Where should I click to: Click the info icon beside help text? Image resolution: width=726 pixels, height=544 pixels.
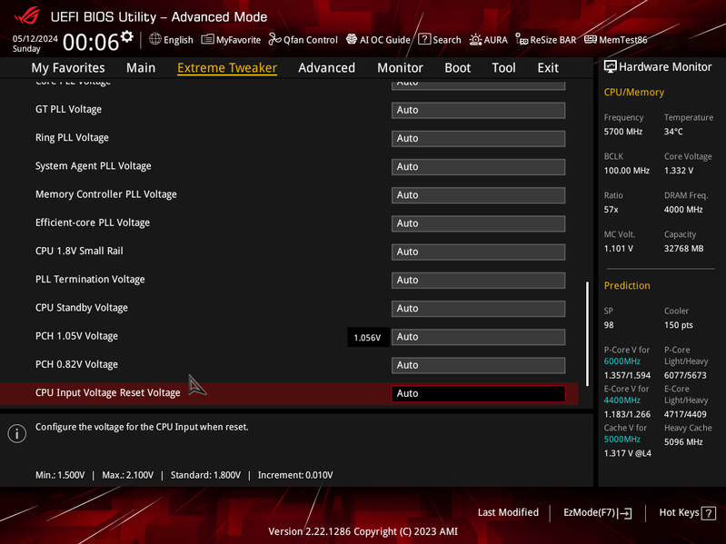click(17, 433)
